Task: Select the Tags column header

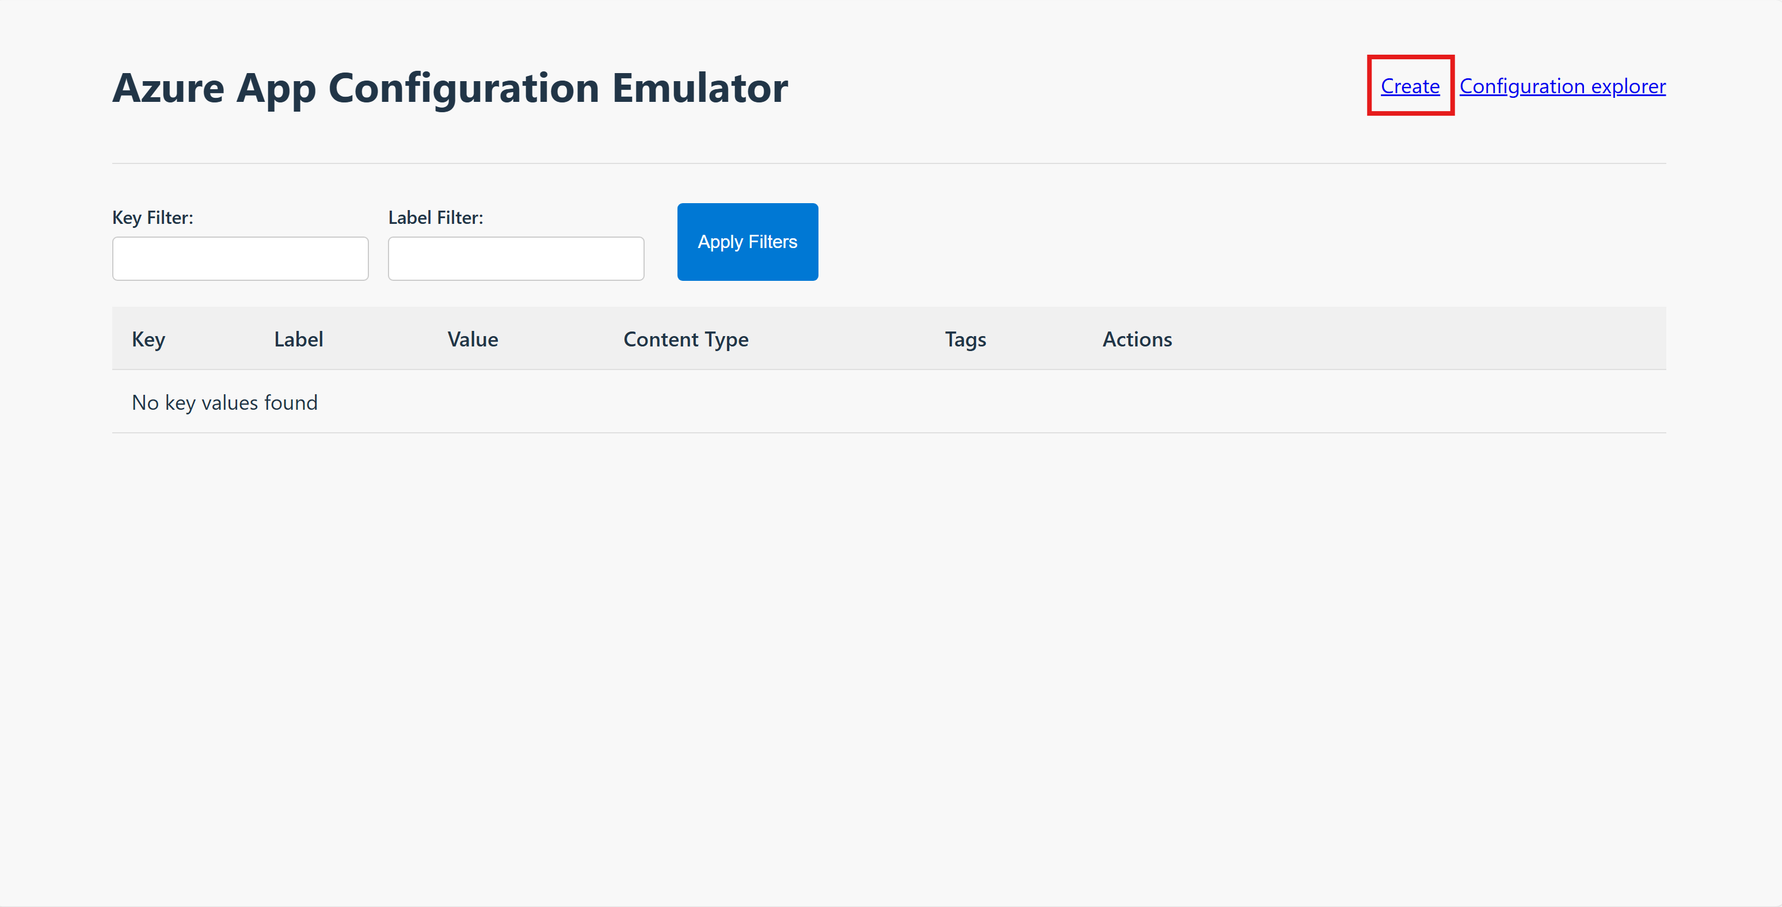Action: click(965, 339)
